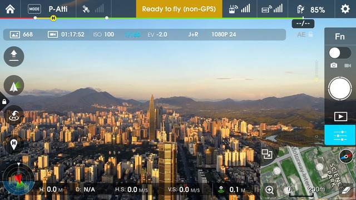This screenshot has width=356, height=200.
Task: Toggle the AE lock
Action: (x=305, y=34)
